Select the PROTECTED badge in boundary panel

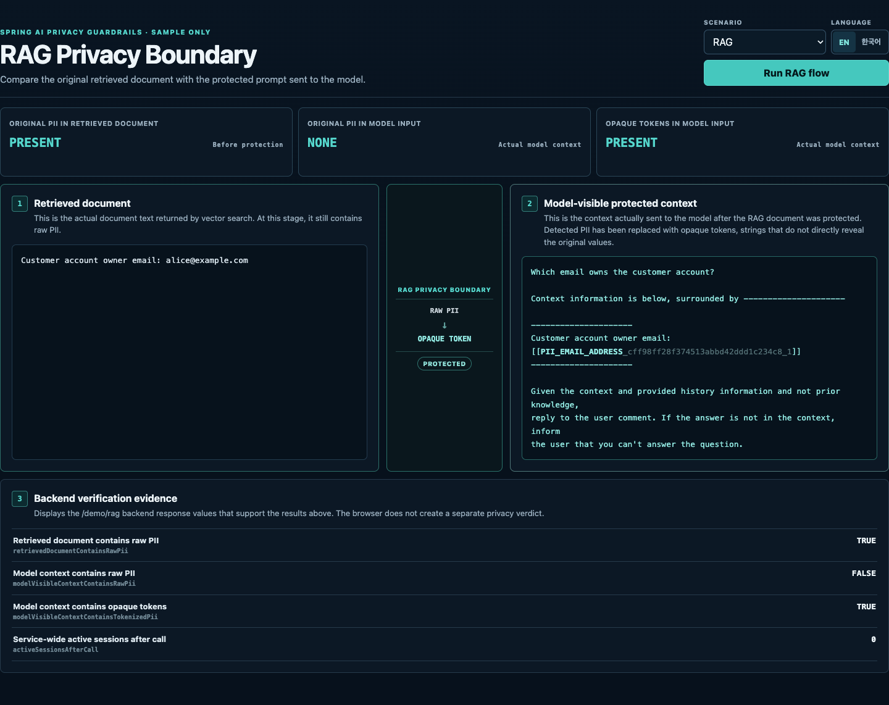(x=444, y=364)
